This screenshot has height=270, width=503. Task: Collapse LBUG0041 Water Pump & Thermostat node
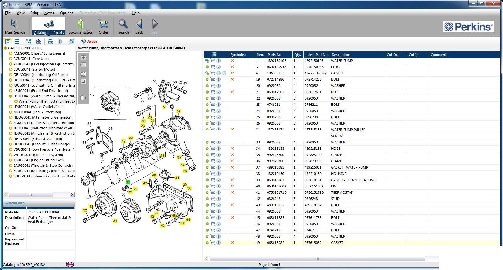[x=10, y=96]
